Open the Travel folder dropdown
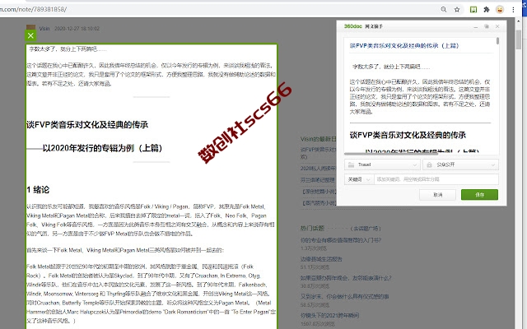 coord(382,164)
